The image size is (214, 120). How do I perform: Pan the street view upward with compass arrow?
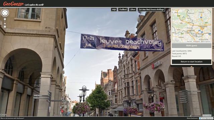click(5, 11)
